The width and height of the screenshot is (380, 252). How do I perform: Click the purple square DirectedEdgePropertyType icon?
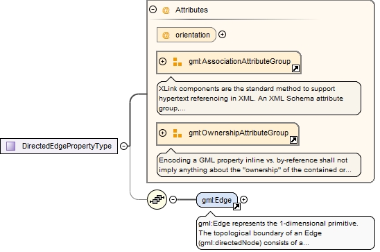tap(10, 146)
